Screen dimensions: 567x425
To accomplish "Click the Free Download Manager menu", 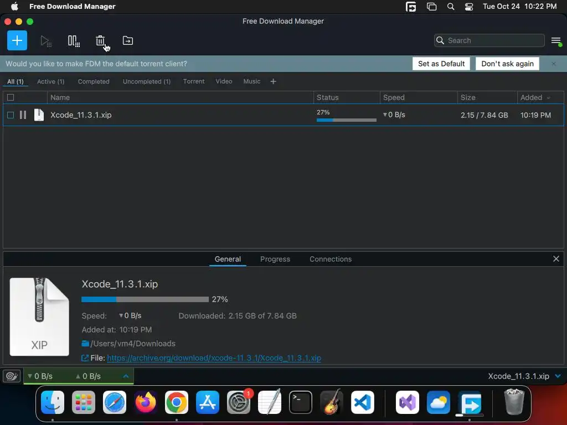I will tap(73, 7).
